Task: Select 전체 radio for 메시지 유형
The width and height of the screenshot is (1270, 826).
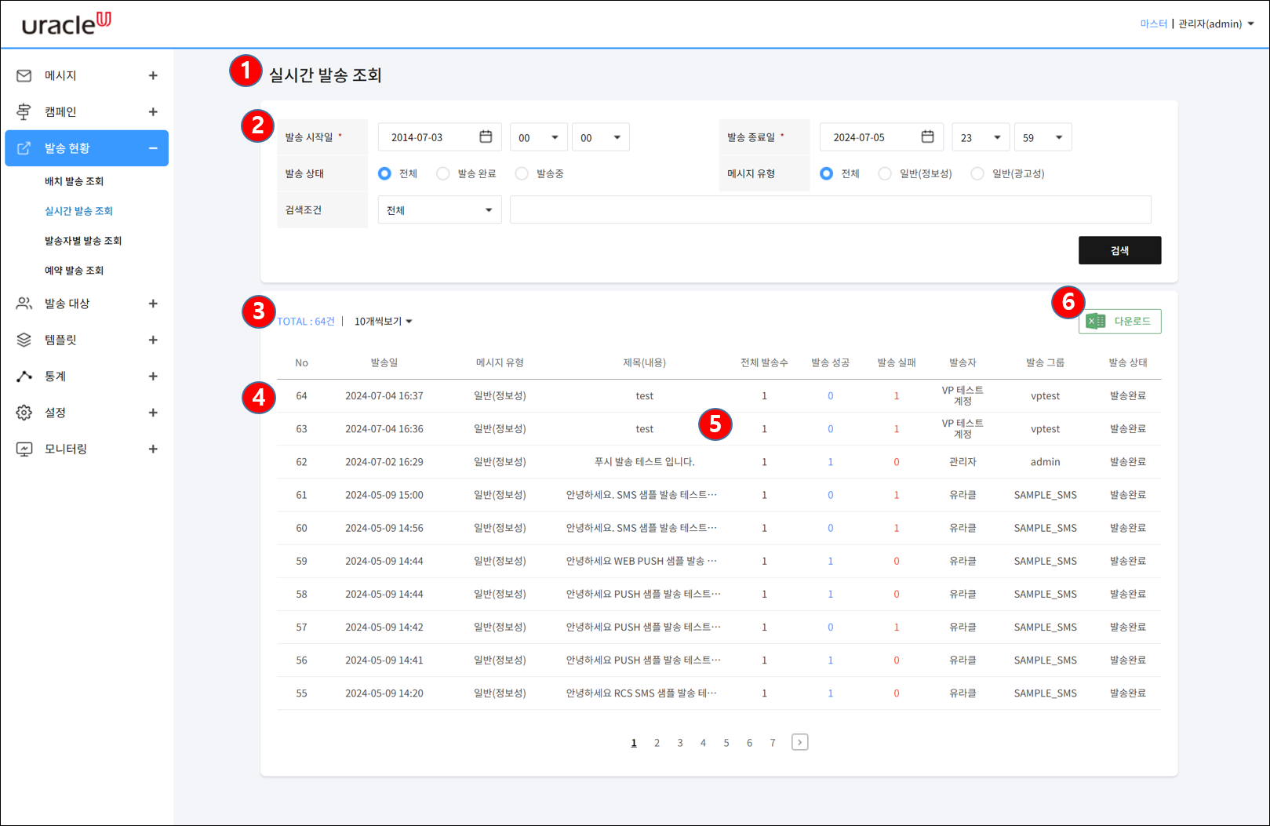Action: pyautogui.click(x=827, y=173)
